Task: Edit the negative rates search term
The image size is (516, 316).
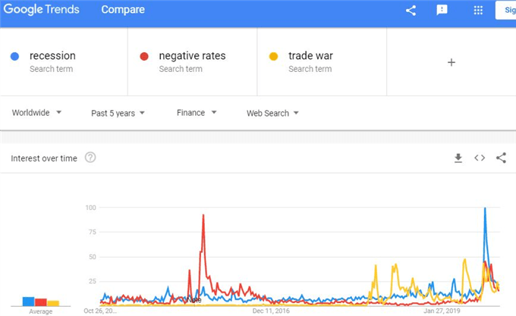Action: pyautogui.click(x=192, y=56)
